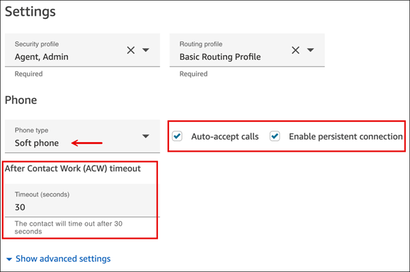Select the 'Basic Routing Profile' value text
Viewport: 410px width, 272px height.
(x=219, y=57)
